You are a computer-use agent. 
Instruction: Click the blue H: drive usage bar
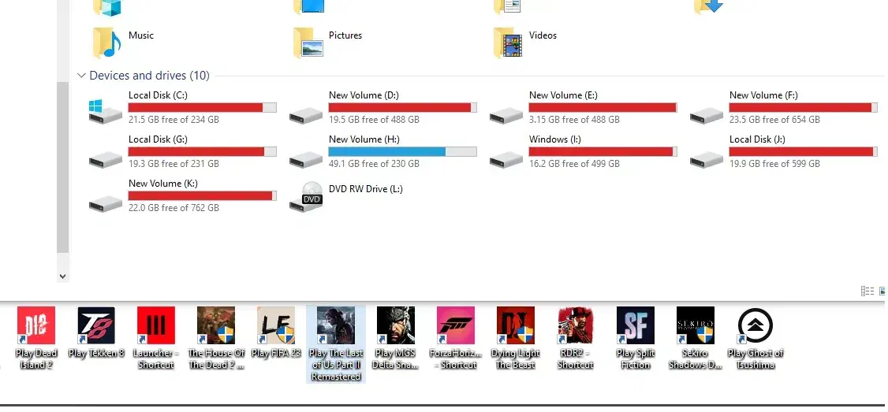[x=403, y=152]
